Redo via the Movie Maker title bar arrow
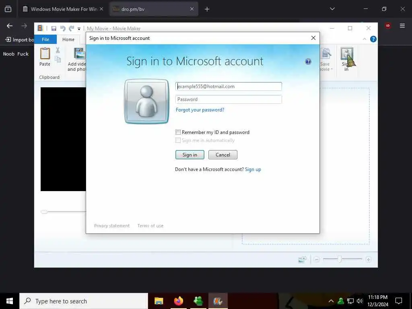Screen dimensions: 412x309 coord(72,29)
